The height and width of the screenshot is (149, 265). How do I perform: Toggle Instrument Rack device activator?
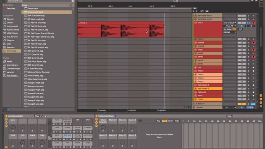[x=96, y=116]
